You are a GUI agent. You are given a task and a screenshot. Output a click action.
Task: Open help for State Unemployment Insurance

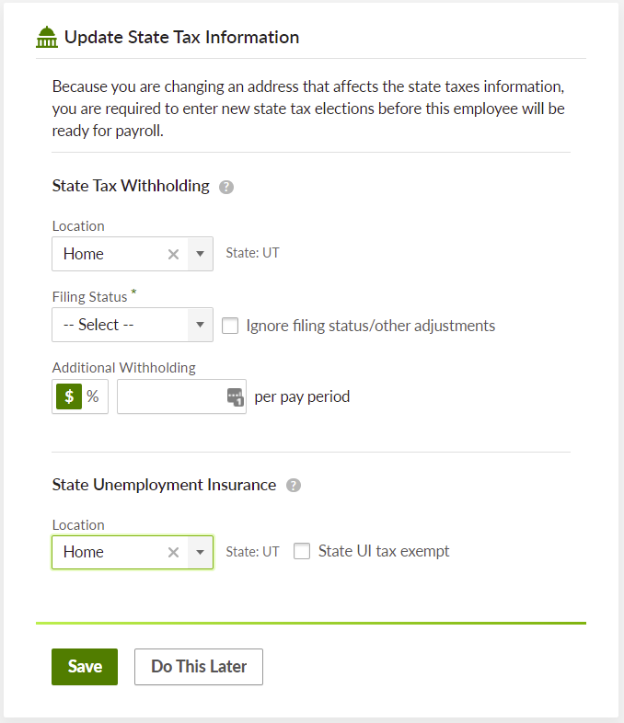(x=293, y=486)
